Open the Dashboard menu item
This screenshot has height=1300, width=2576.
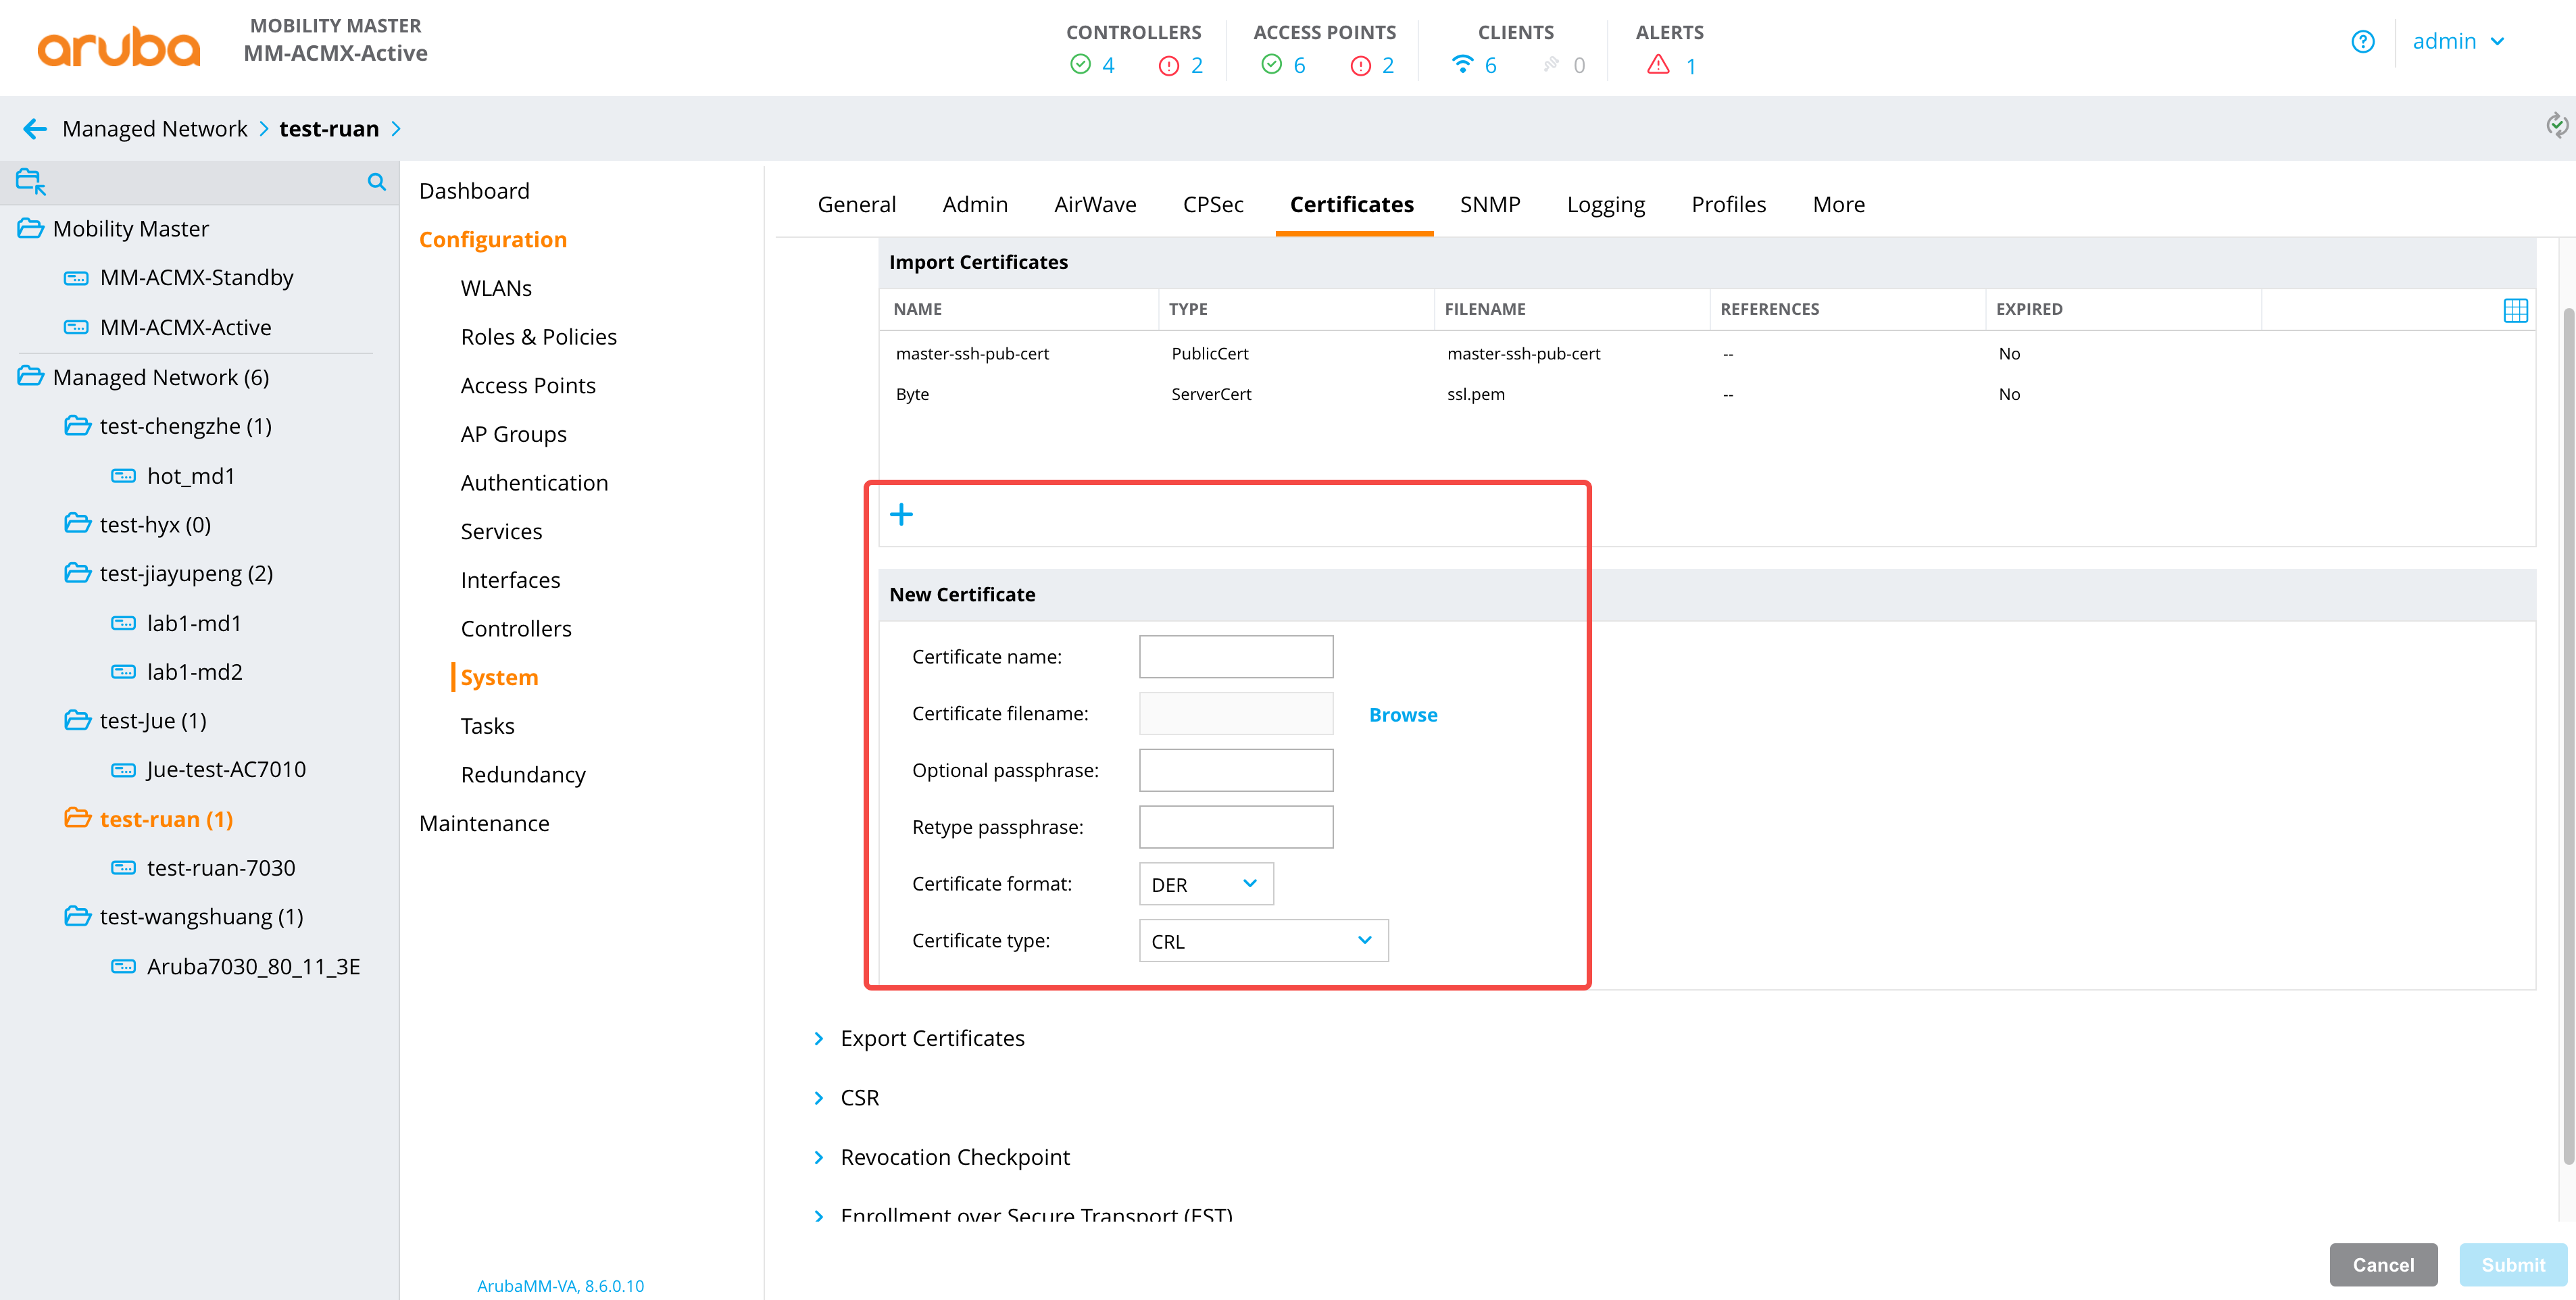pos(474,191)
